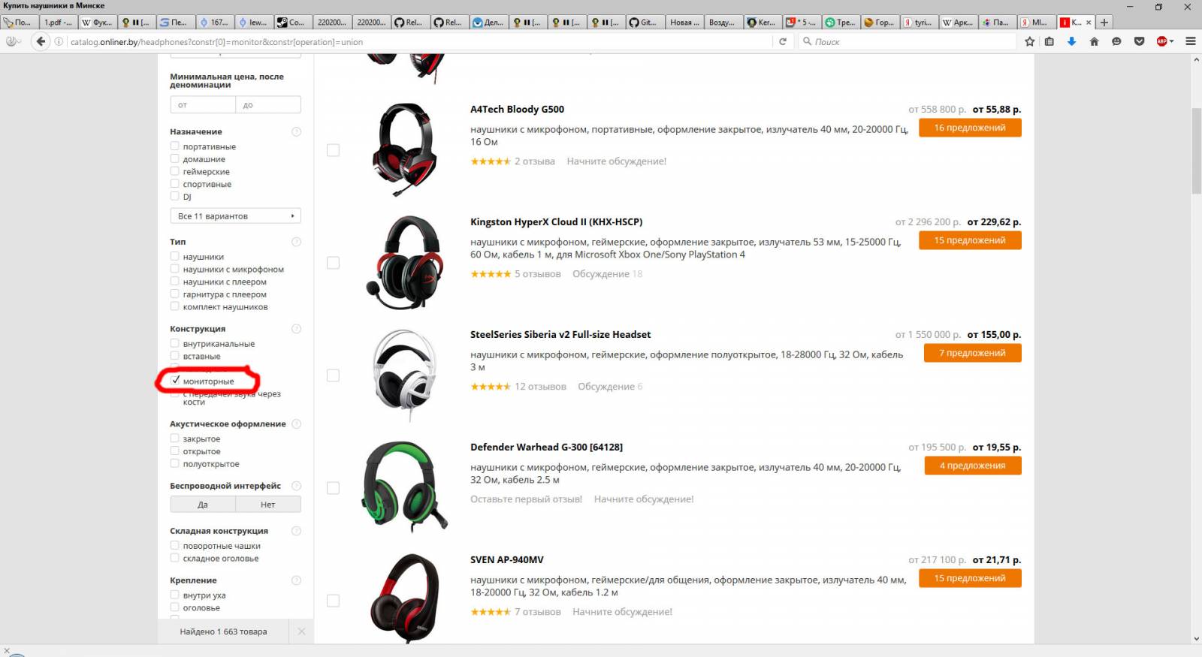Check the портативные filter

point(174,146)
